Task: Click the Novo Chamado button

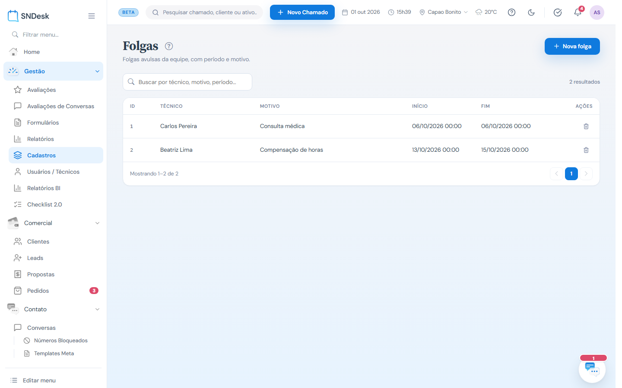Action: point(302,12)
